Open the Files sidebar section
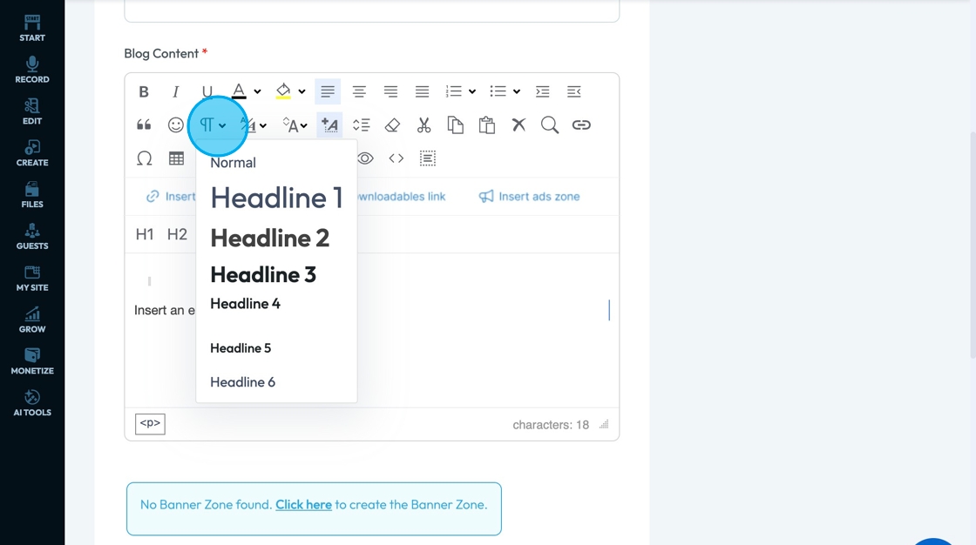The height and width of the screenshot is (545, 976). [31, 195]
